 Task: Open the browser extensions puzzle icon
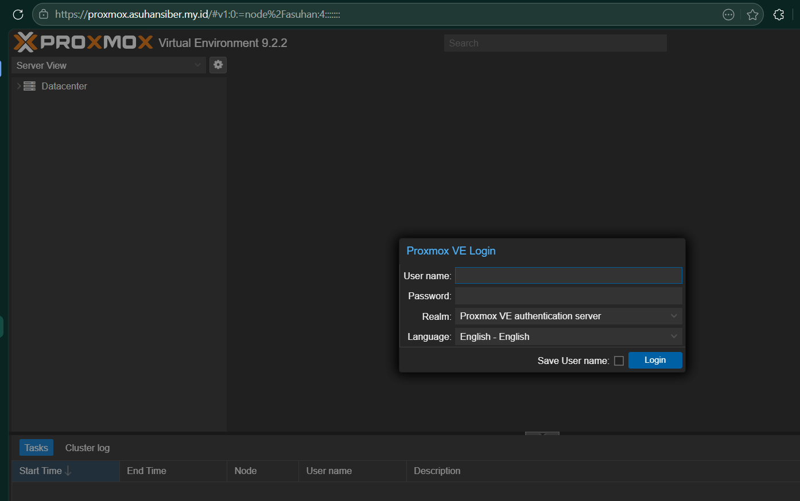coord(779,15)
